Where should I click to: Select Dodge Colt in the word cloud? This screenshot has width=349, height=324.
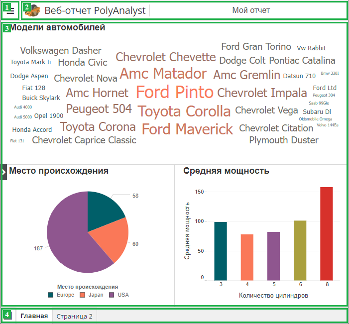tap(242, 60)
